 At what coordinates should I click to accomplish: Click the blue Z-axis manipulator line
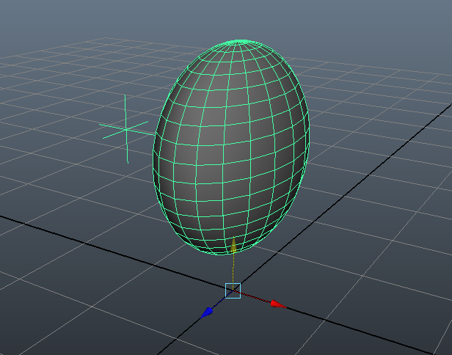[220, 301]
